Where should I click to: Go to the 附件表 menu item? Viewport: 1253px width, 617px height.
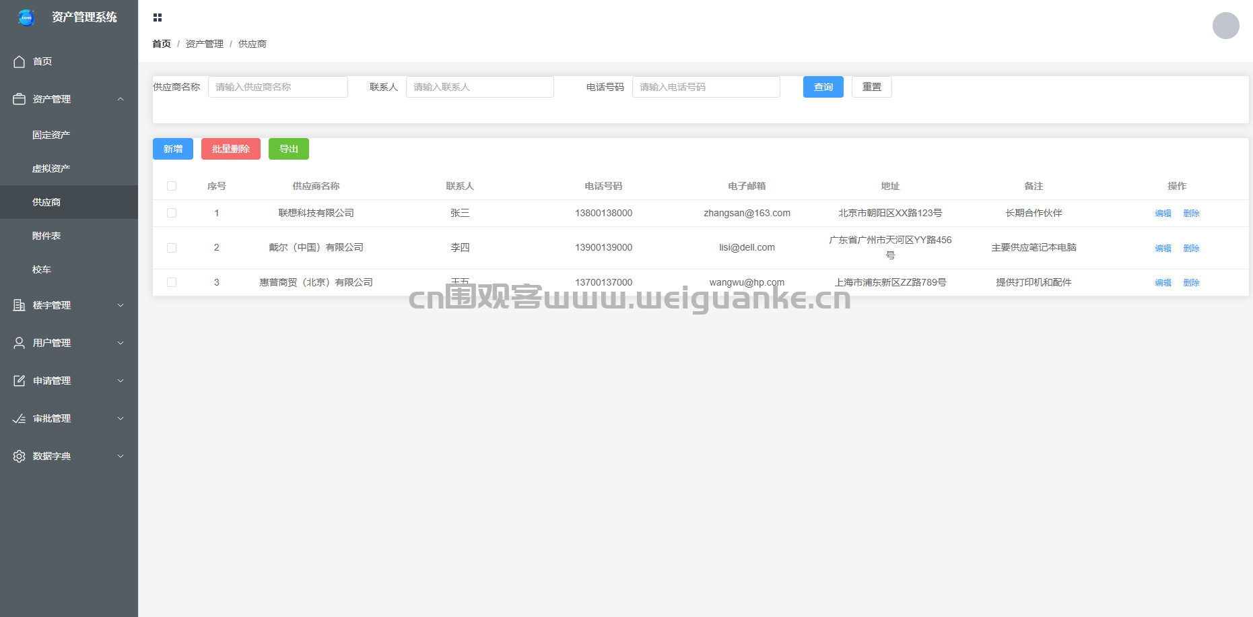pyautogui.click(x=46, y=236)
